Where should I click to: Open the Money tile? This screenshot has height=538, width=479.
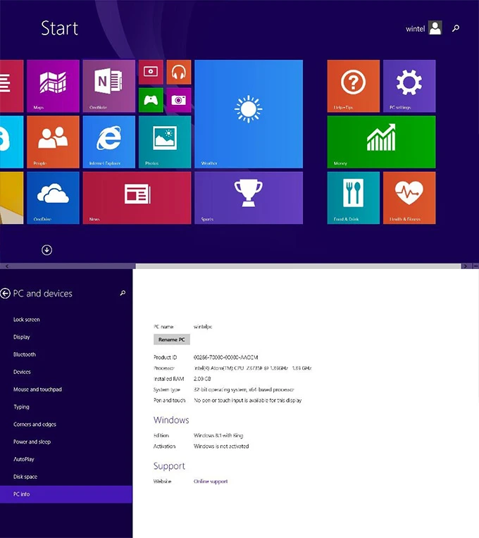[381, 142]
